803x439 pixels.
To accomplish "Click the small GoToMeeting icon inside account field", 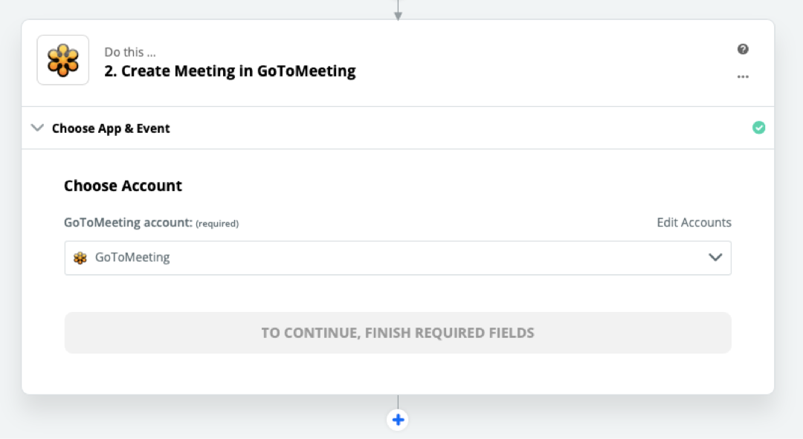I will [x=80, y=258].
